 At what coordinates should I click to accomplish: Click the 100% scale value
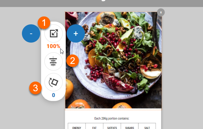coord(54,46)
